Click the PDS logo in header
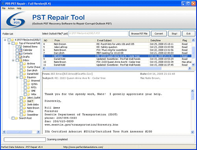Screen dimensions: 197x150 pos(16,20)
